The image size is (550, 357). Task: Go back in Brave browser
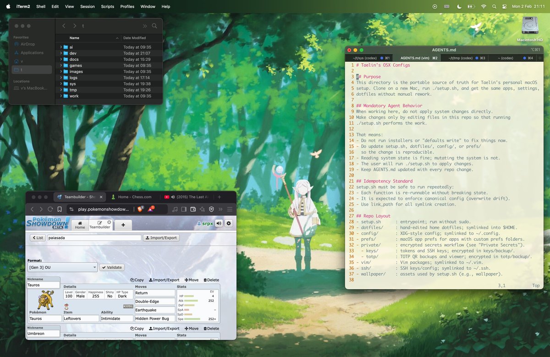pyautogui.click(x=32, y=209)
